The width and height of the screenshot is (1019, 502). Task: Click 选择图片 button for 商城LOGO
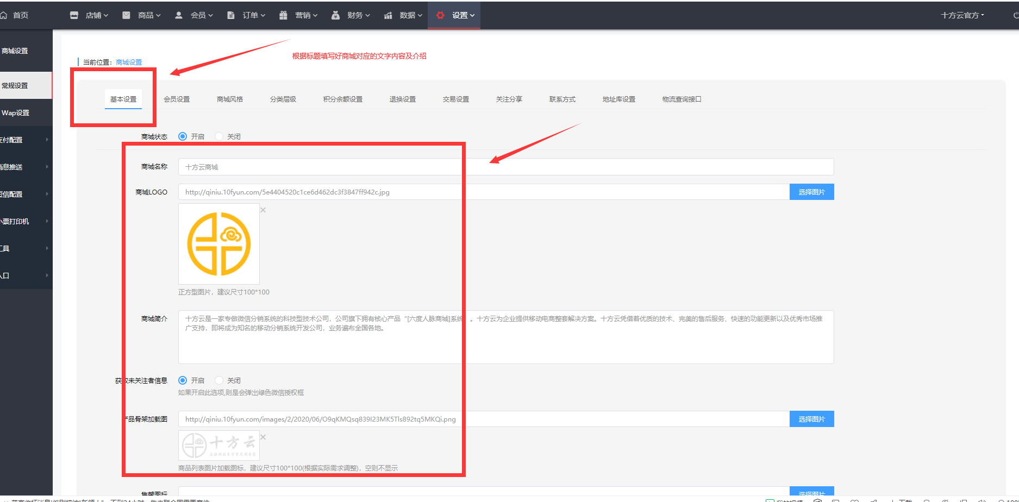tap(811, 192)
